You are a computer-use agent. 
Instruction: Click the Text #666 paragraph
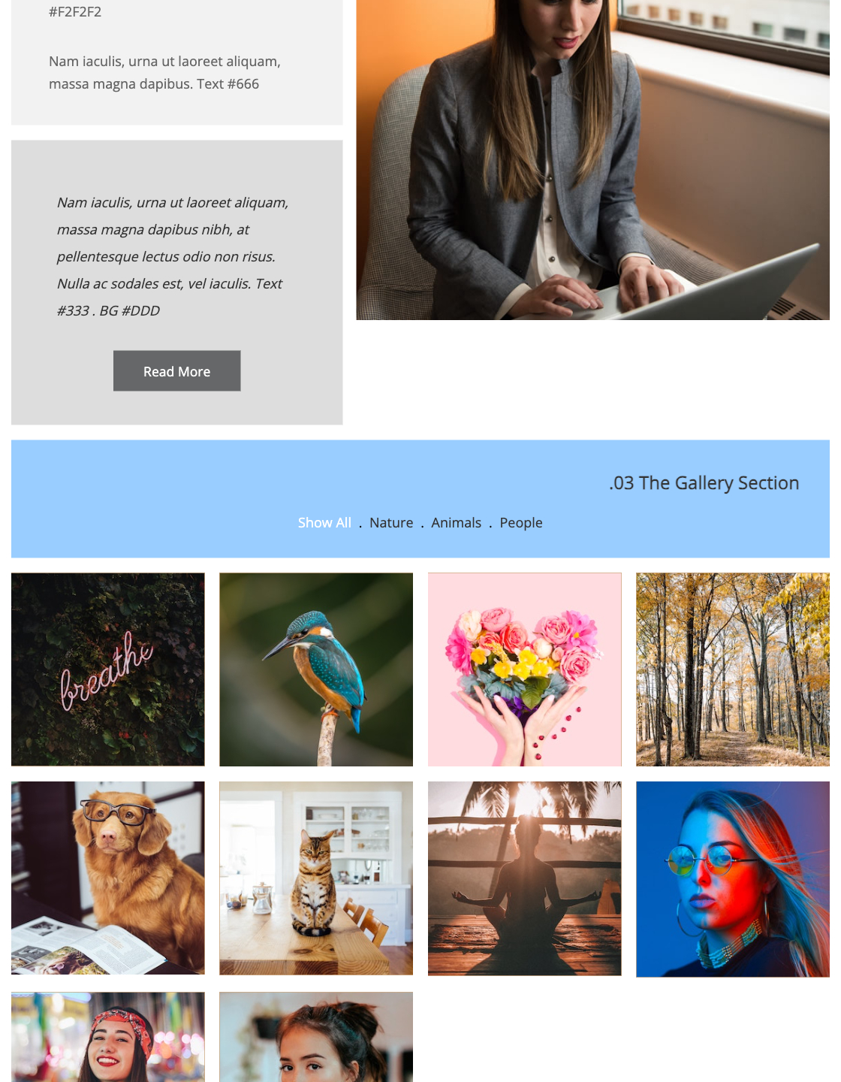point(164,73)
